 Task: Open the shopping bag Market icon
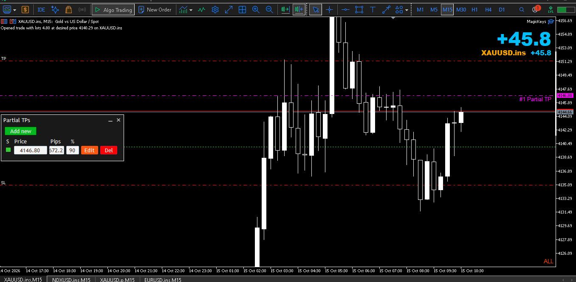click(x=68, y=9)
